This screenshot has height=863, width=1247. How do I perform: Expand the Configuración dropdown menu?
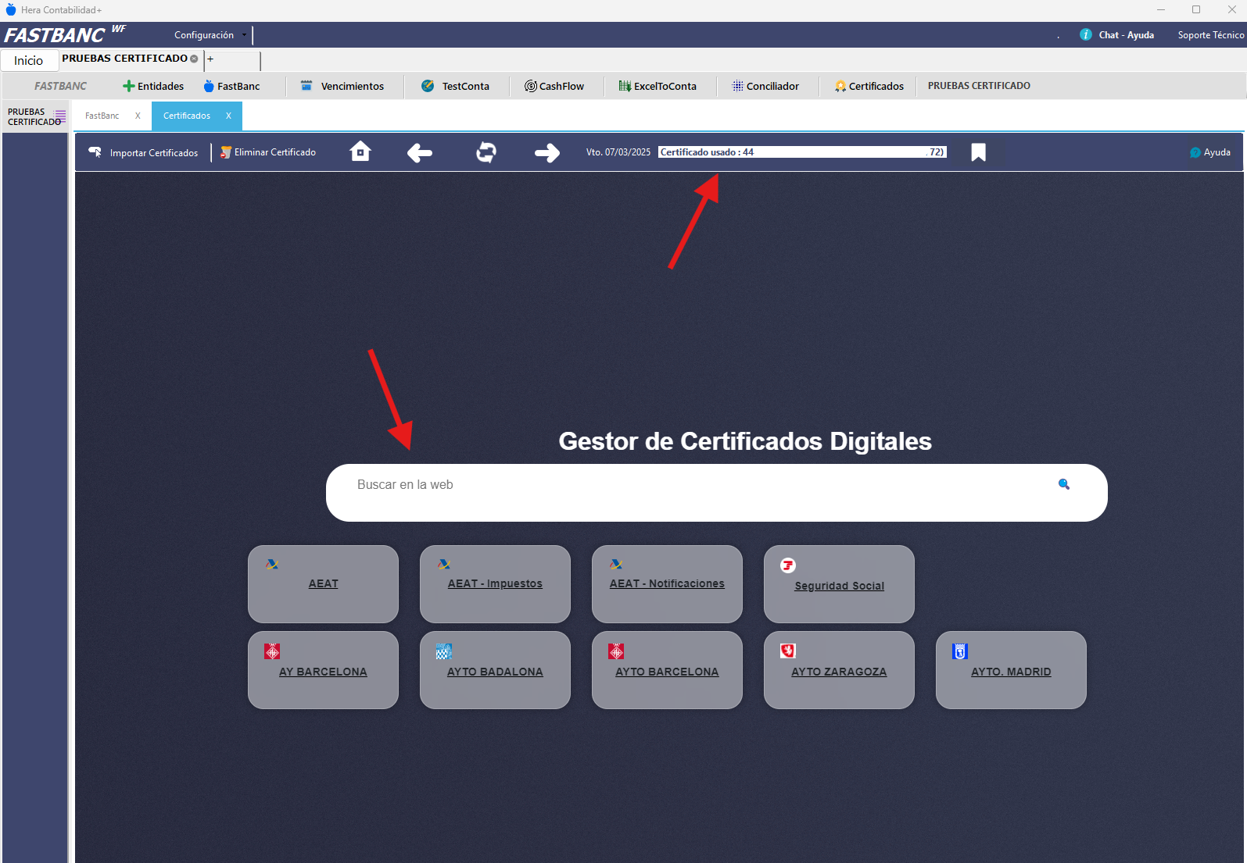210,34
